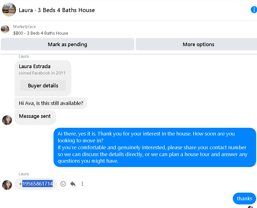
Task: React with emoji to phone number message
Action: point(63,184)
